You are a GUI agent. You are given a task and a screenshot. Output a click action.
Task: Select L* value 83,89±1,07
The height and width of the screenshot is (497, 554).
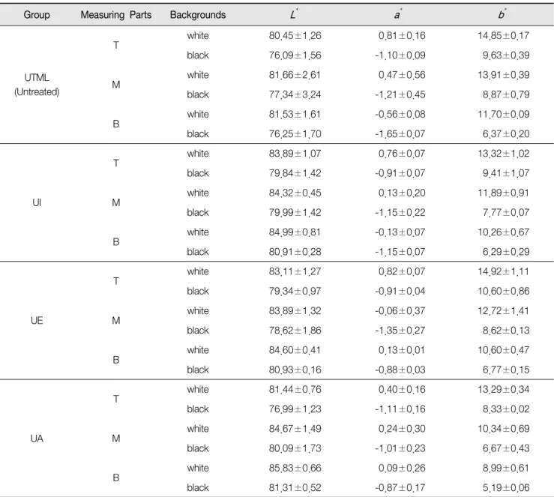[295, 154]
